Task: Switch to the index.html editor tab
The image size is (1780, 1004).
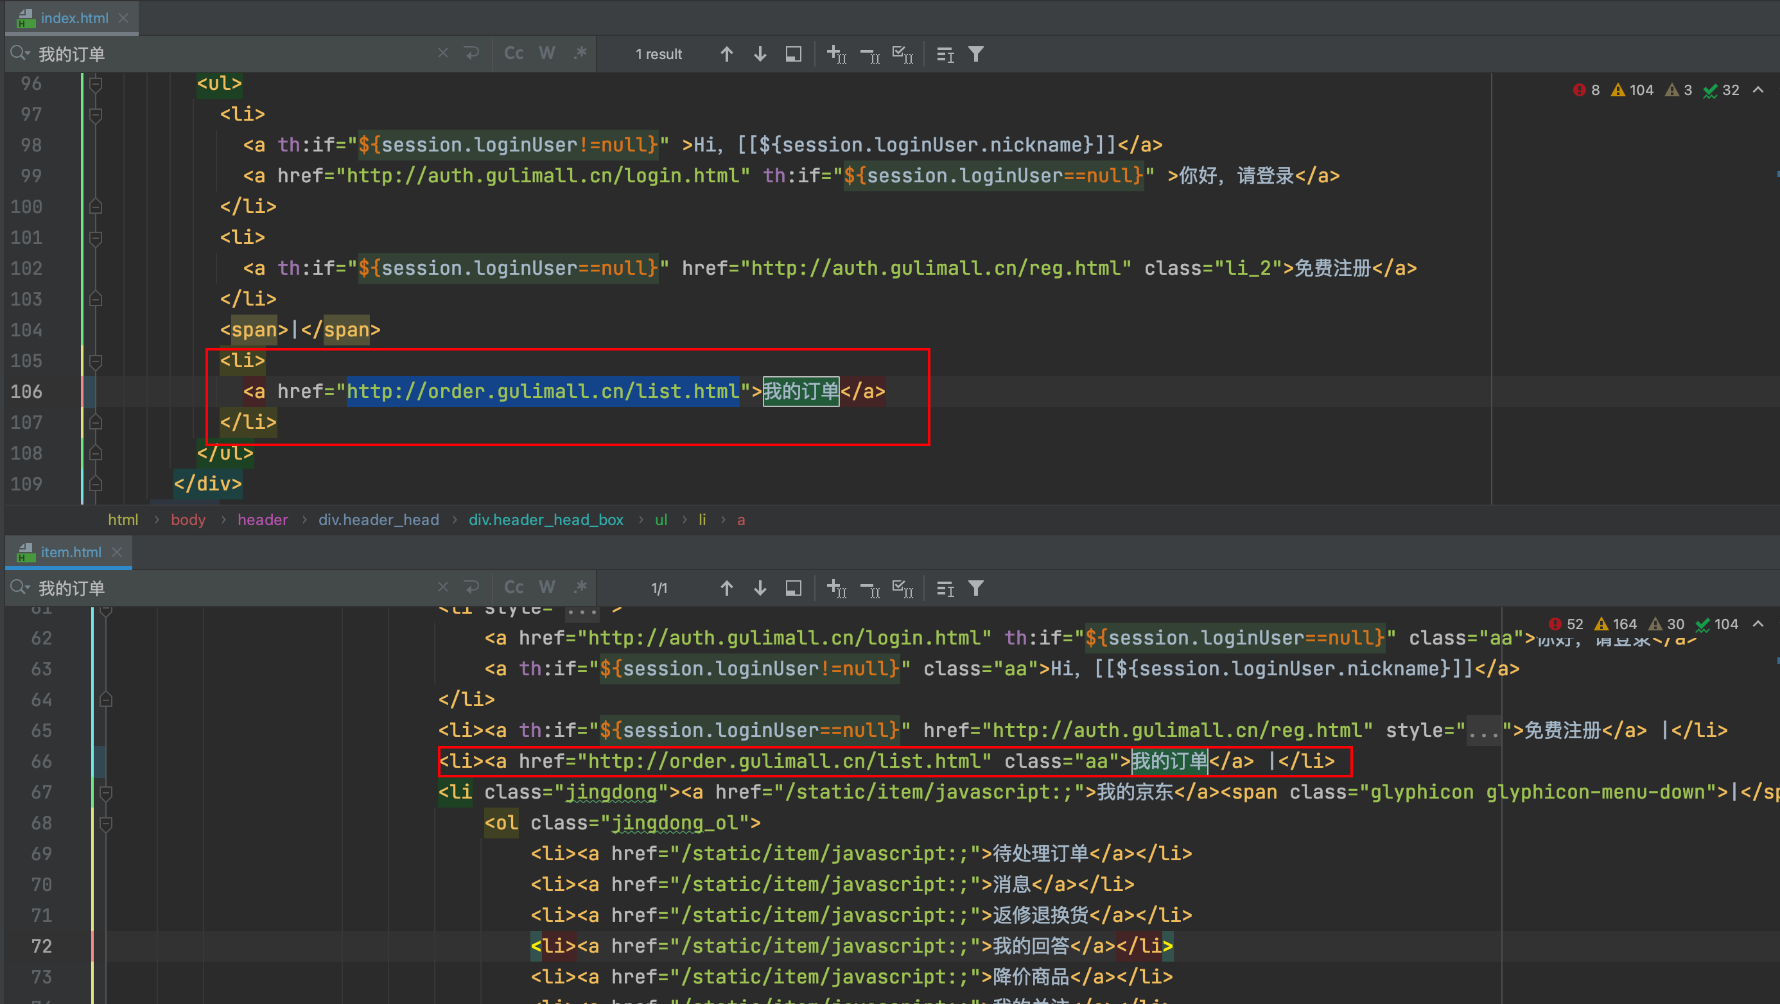Action: (73, 18)
